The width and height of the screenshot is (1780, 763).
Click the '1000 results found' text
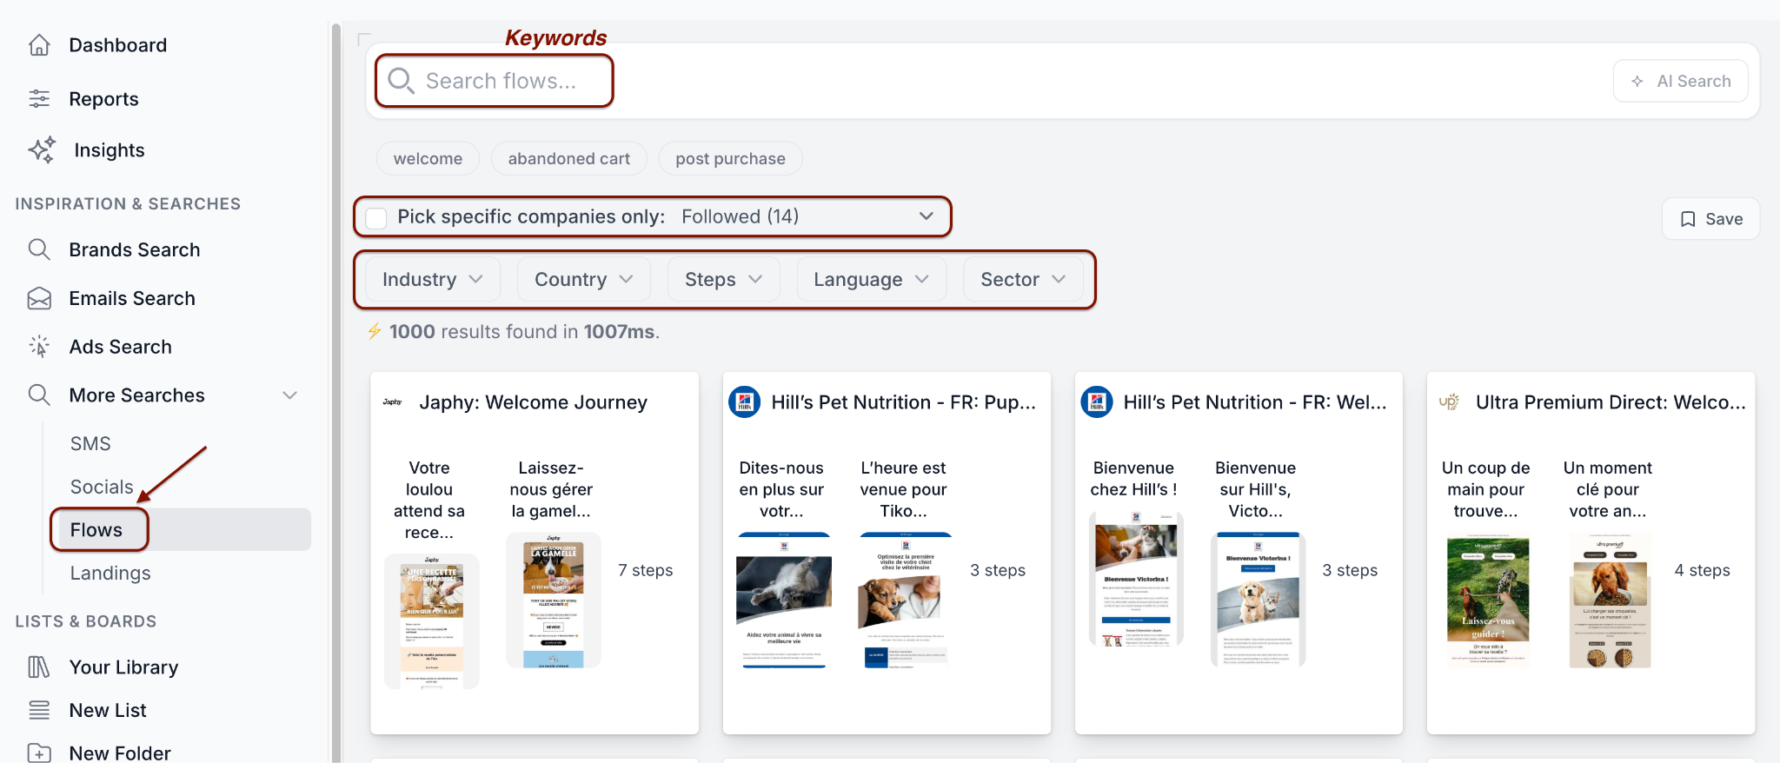point(524,332)
